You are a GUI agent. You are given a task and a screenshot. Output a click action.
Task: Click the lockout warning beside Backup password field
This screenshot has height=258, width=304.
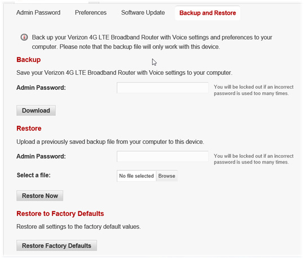coord(253,90)
